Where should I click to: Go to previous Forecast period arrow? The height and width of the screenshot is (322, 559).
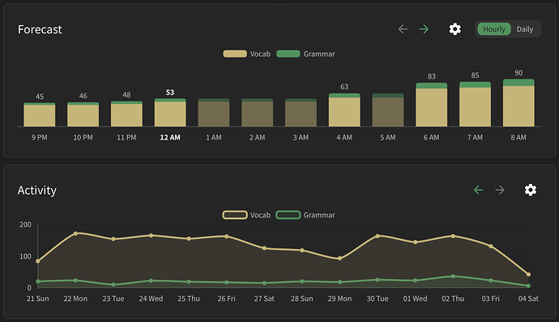[x=403, y=29]
